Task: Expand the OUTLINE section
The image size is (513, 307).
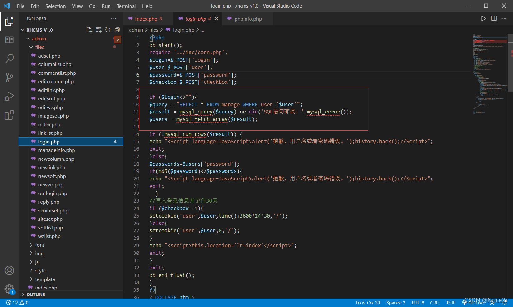Action: 71,294
